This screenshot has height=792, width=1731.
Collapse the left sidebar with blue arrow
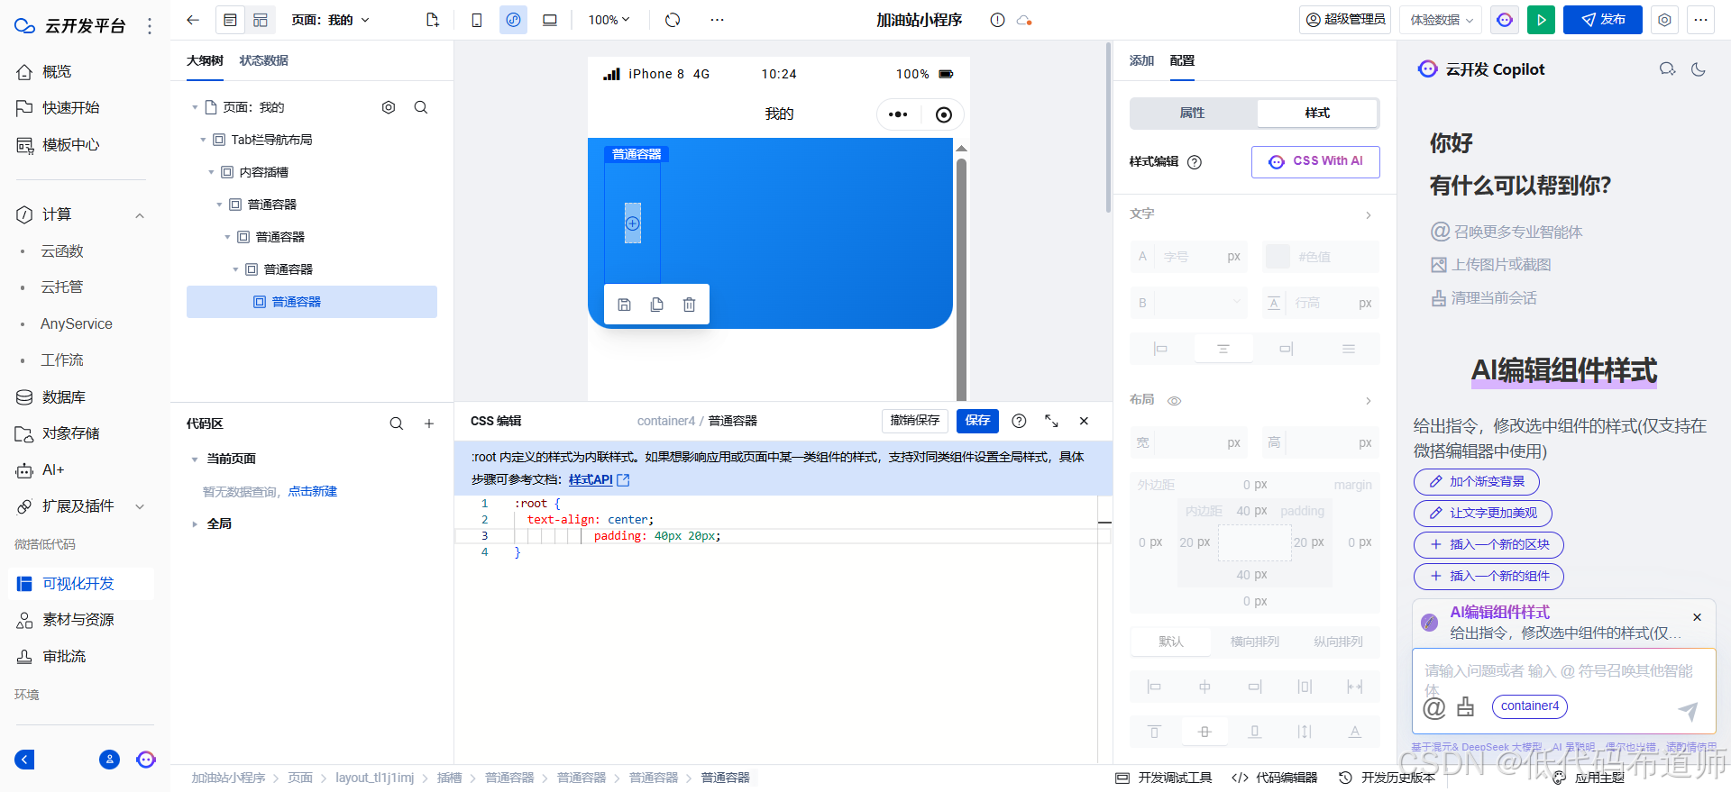[x=24, y=760]
